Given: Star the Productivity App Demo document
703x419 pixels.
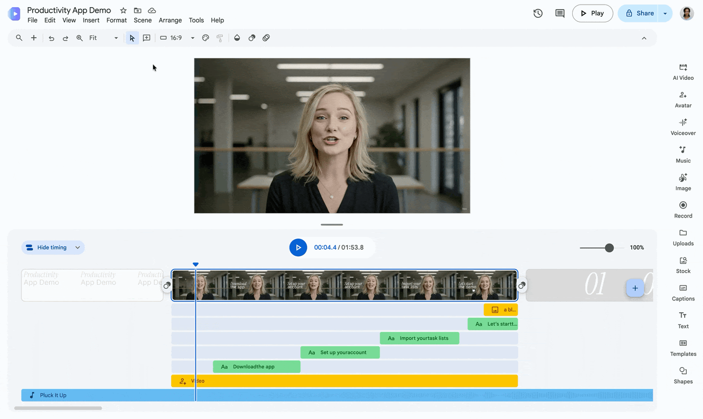Looking at the screenshot, I should pyautogui.click(x=123, y=10).
